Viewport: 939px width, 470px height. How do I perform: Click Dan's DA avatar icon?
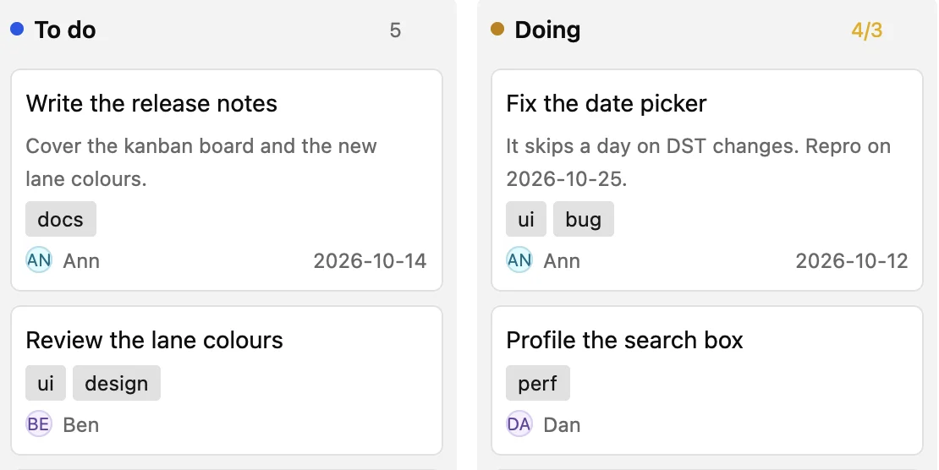coord(519,424)
